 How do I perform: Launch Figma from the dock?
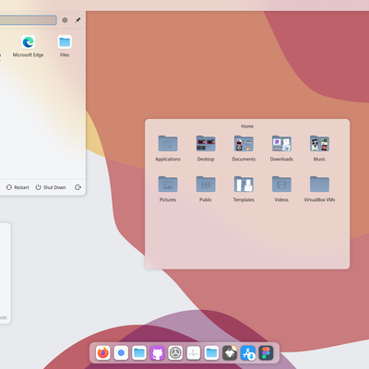click(x=267, y=353)
